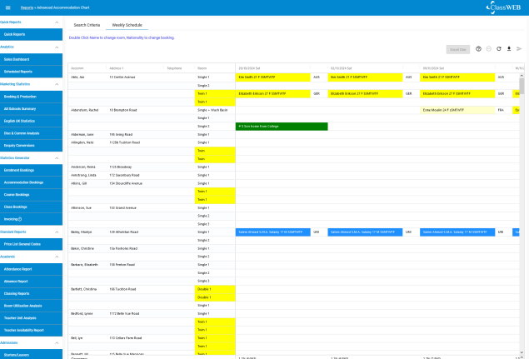Open the hamburger menu
Viewport: 529px width, 359px height.
7,7
